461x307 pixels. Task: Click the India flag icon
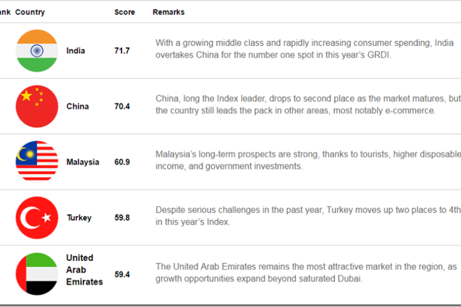(x=37, y=50)
